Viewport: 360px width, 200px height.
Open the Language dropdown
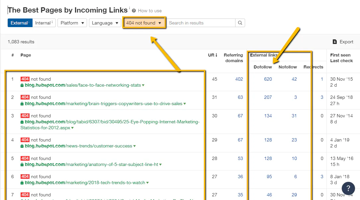click(x=105, y=23)
